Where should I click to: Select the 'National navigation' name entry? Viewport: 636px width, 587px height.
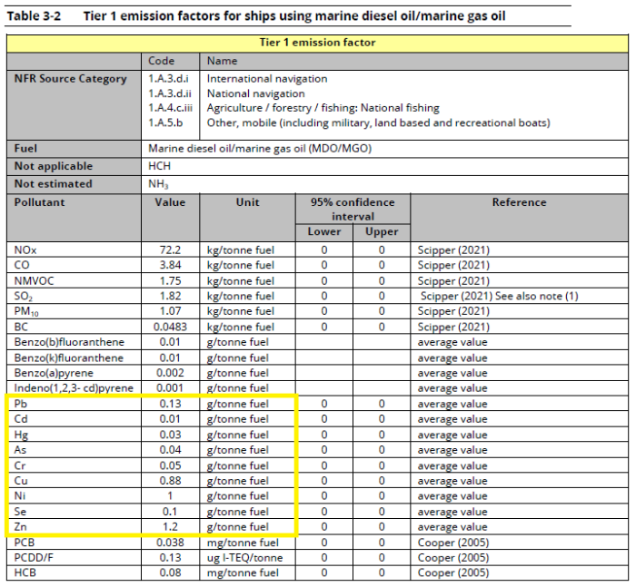click(255, 93)
